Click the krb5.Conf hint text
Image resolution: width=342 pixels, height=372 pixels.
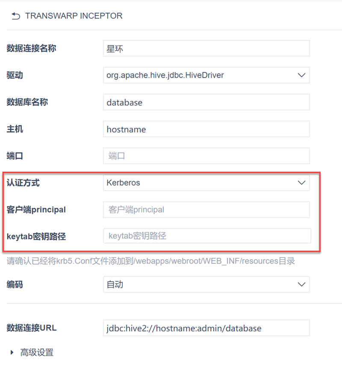coord(150,261)
